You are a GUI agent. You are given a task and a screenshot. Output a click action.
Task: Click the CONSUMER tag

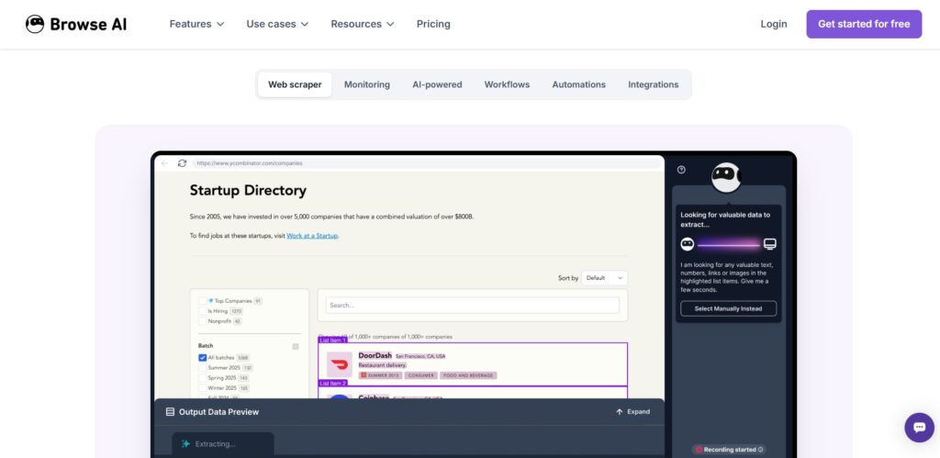pos(420,375)
